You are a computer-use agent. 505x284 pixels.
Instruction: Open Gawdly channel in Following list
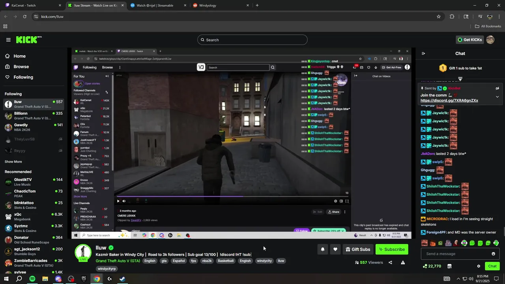(x=34, y=127)
